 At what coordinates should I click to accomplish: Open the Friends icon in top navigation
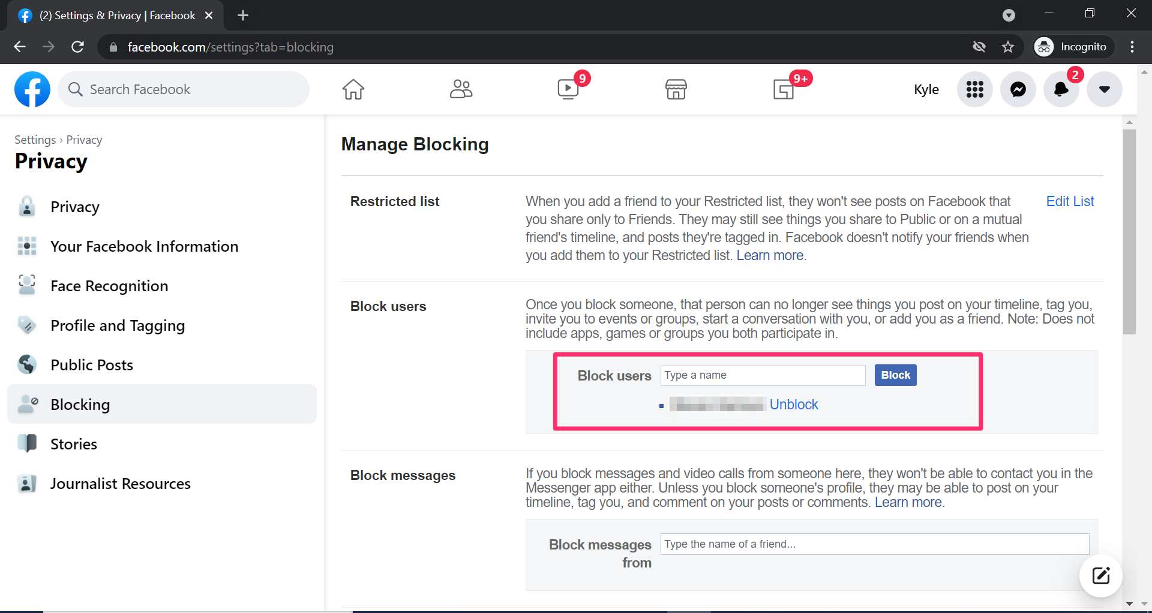coord(461,89)
